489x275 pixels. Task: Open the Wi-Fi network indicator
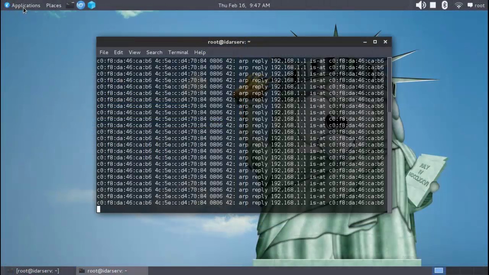(x=459, y=5)
